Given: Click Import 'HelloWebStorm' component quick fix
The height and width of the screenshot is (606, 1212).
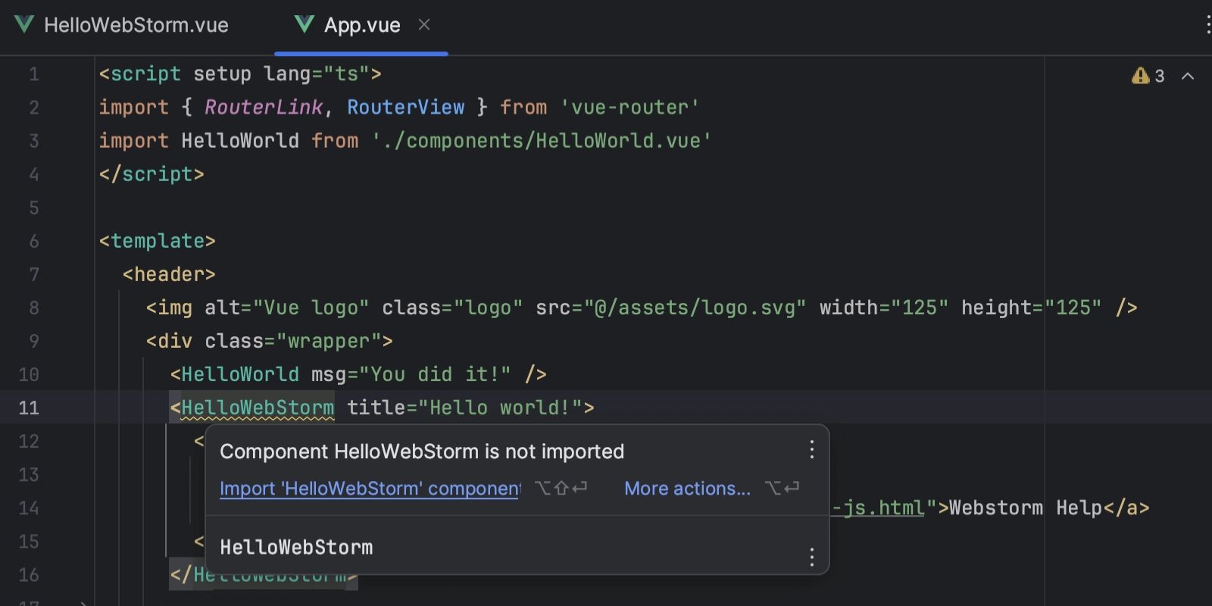Looking at the screenshot, I should [x=370, y=489].
